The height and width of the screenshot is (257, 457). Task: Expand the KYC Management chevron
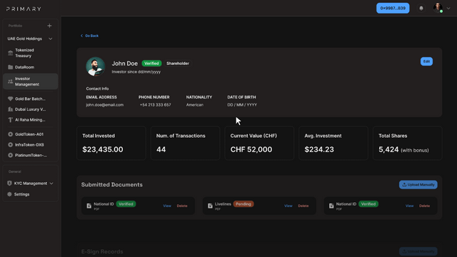pyautogui.click(x=51, y=183)
